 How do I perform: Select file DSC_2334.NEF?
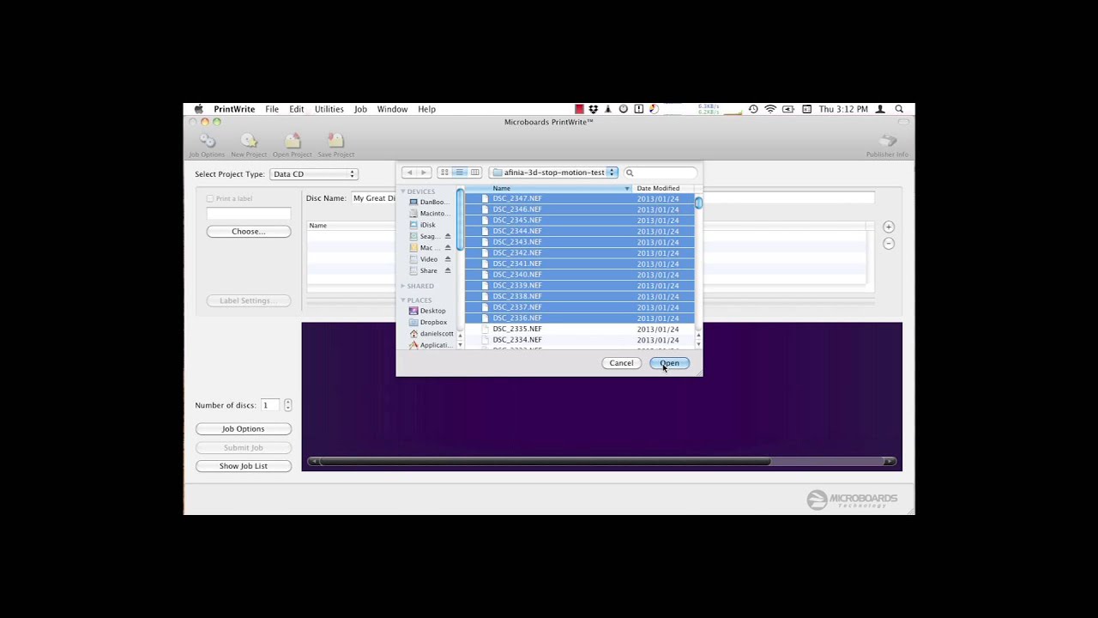pos(580,340)
